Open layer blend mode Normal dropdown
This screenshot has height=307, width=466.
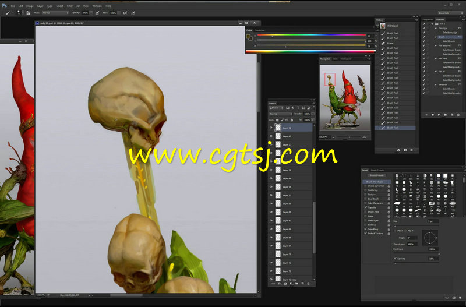[x=281, y=114]
